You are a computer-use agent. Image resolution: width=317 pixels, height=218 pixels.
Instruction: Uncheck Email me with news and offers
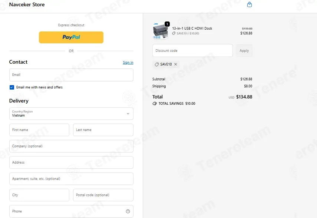click(x=12, y=87)
